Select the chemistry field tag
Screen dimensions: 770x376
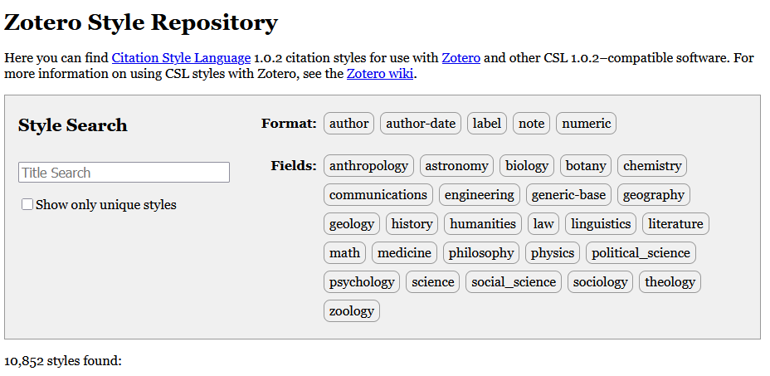(651, 166)
